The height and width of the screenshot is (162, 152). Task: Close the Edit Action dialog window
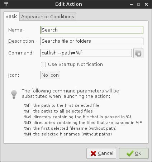coord(146,4)
